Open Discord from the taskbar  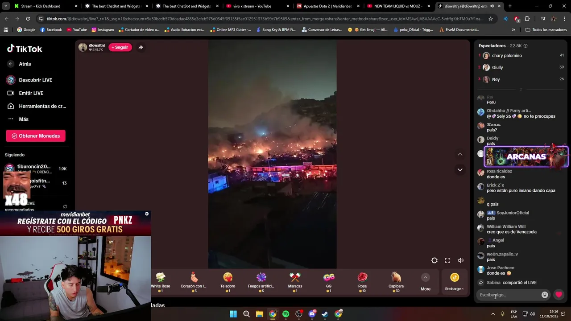click(x=312, y=314)
